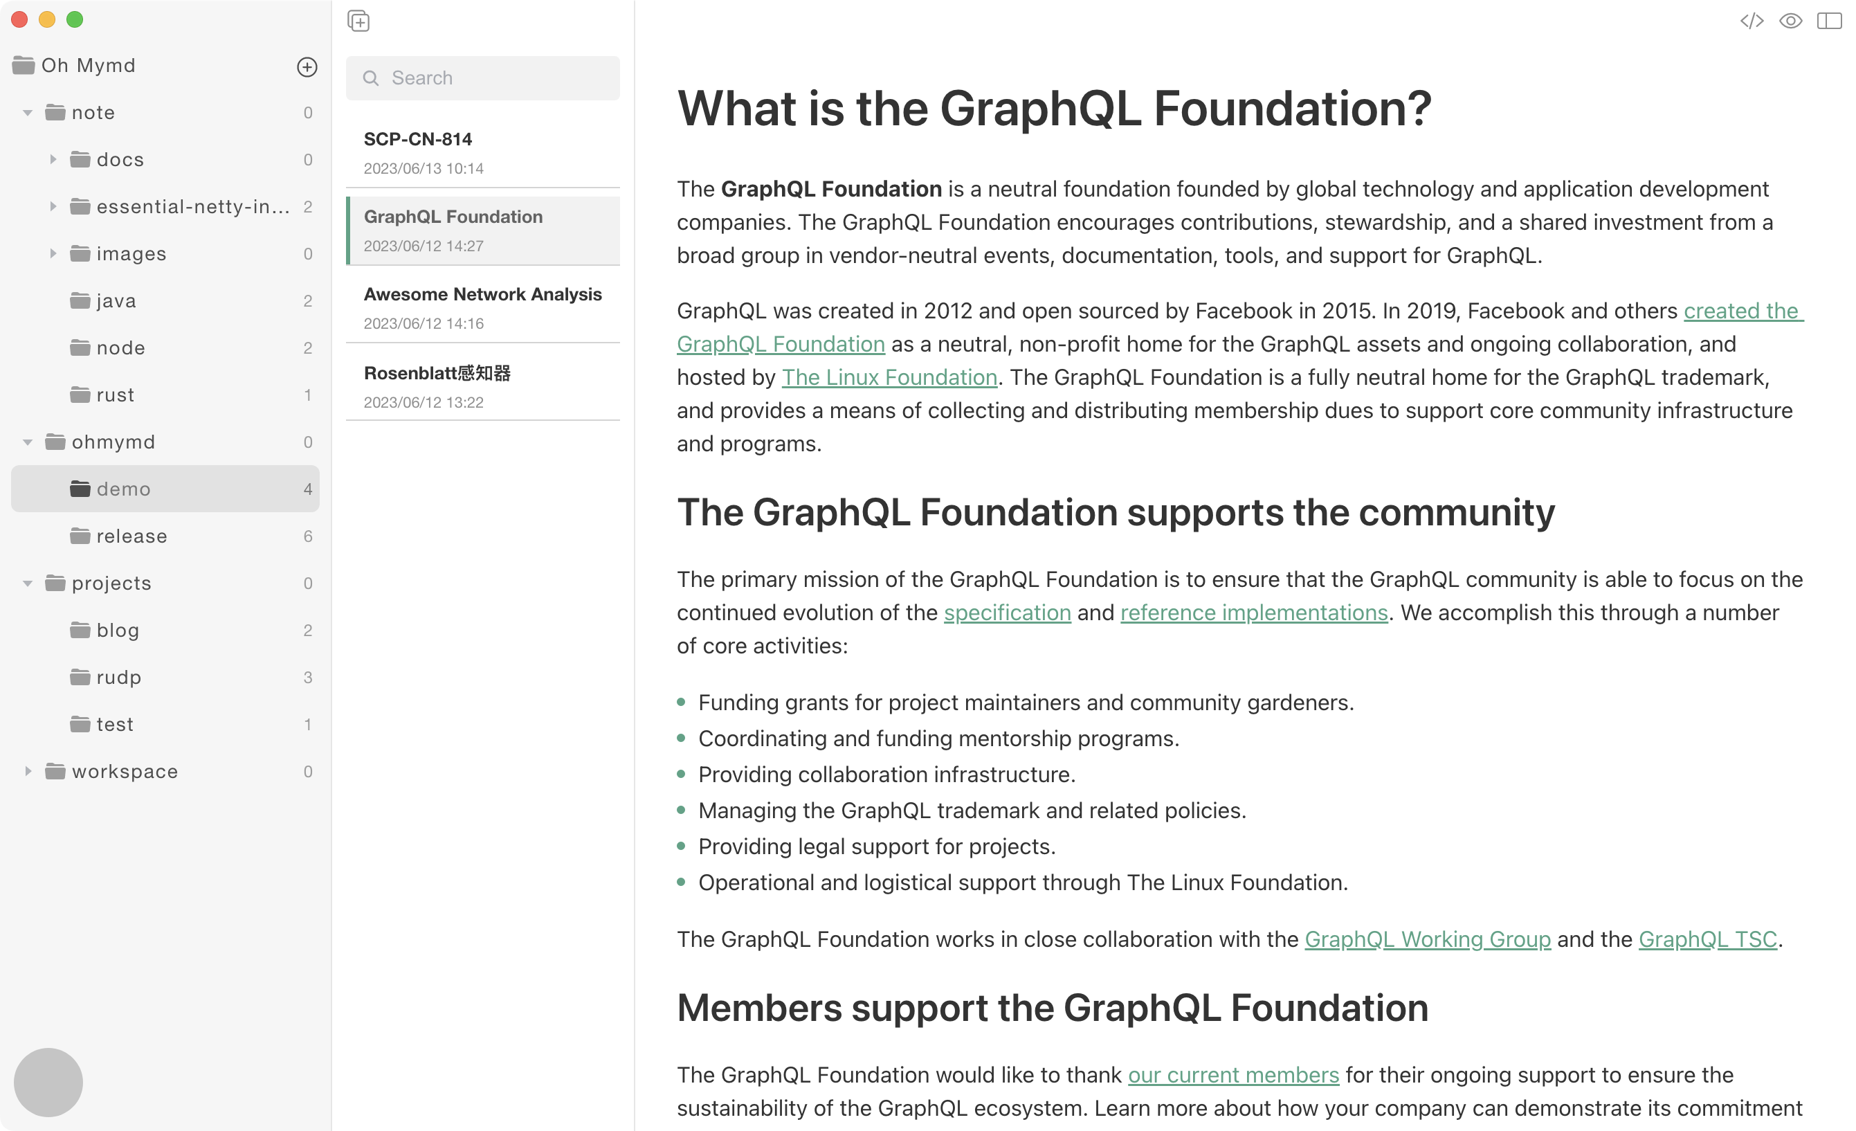Click the Search notes field
Image resolution: width=1856 pixels, height=1131 pixels.
483,78
